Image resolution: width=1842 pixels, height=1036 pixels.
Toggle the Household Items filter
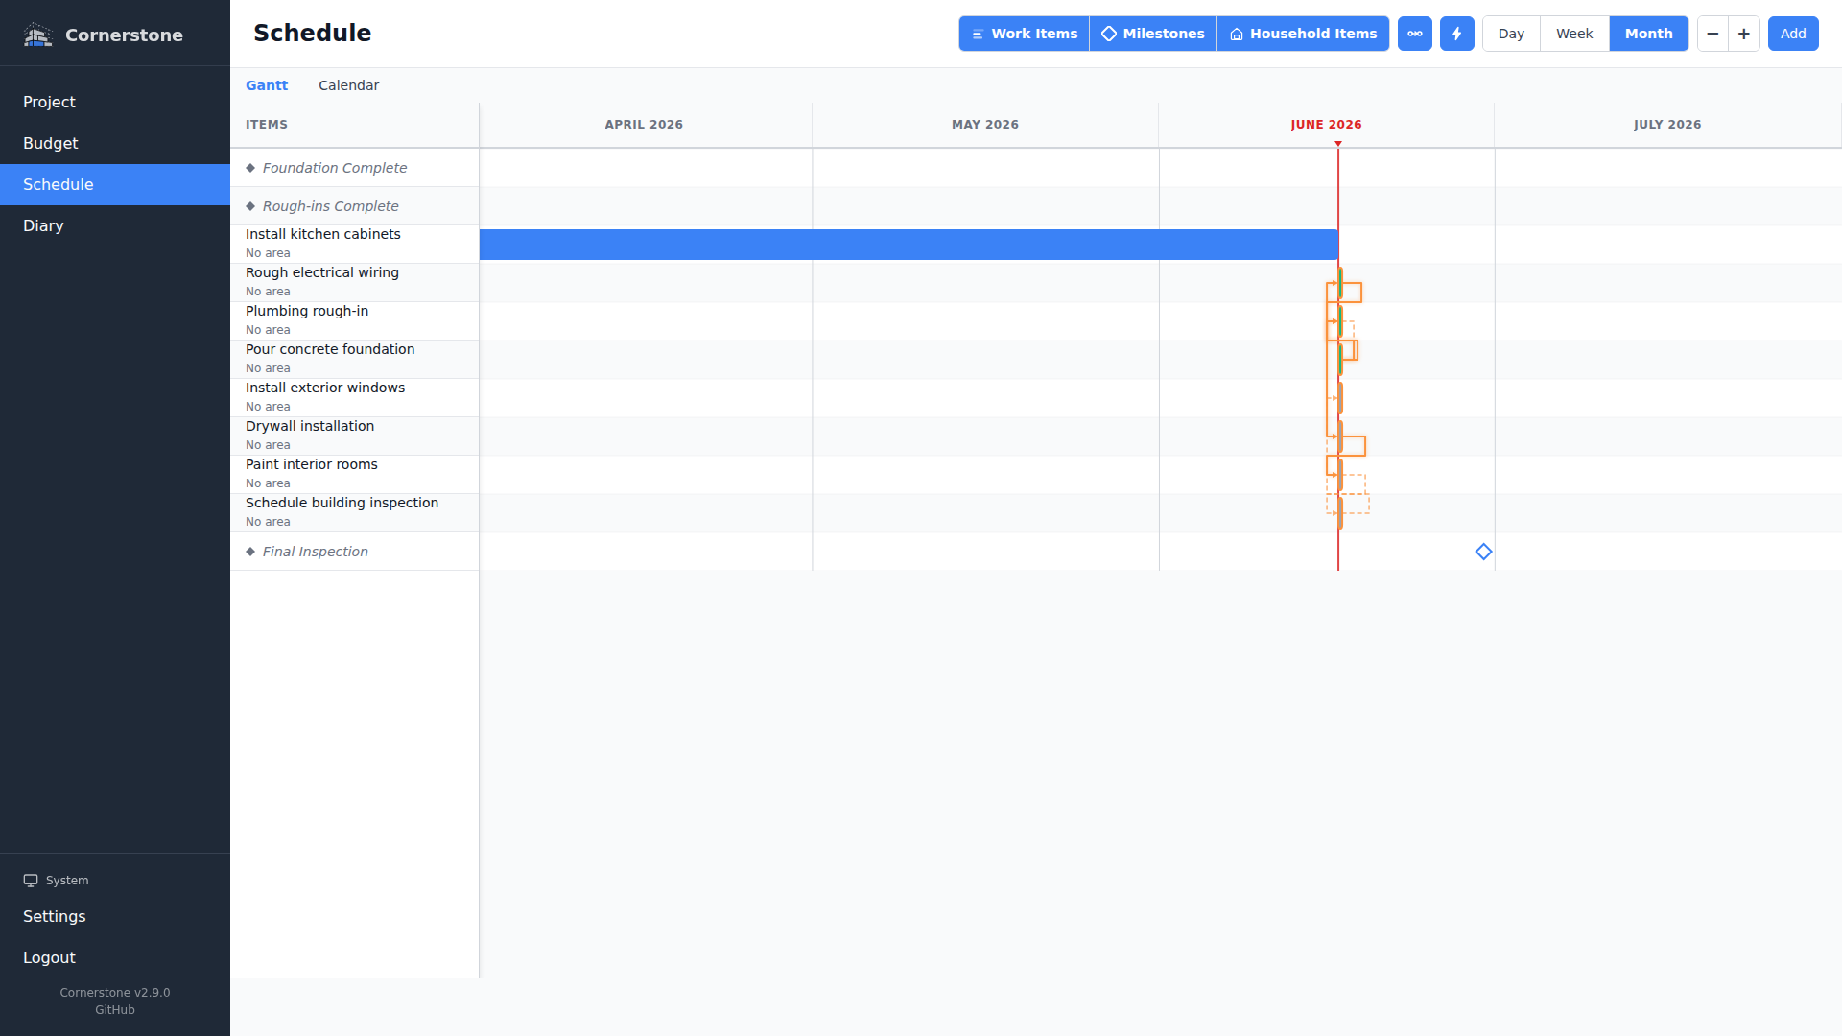click(x=1303, y=34)
